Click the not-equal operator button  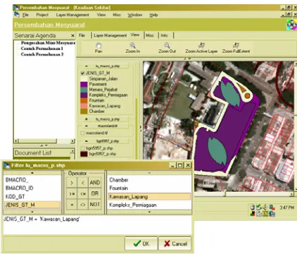(83, 205)
